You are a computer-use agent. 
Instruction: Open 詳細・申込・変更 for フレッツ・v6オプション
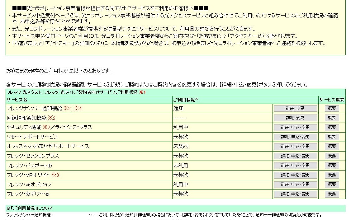click(x=295, y=185)
